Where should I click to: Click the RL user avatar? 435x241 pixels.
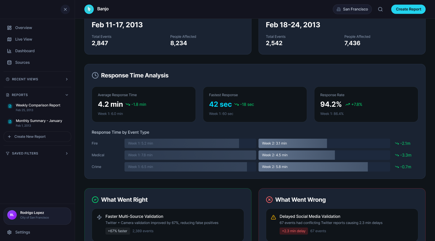click(12, 215)
